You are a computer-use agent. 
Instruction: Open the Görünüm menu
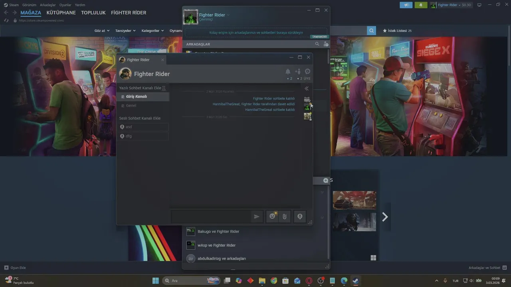[x=29, y=5]
